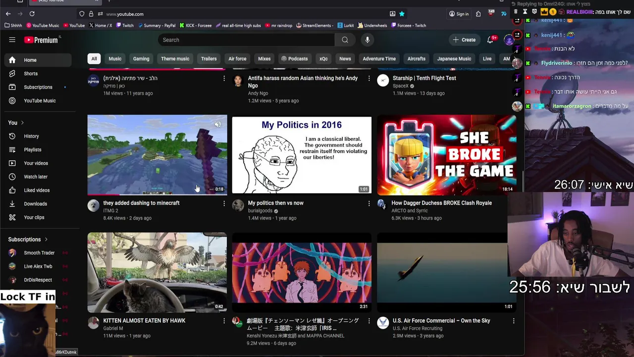Open watch History
Viewport: 634px width, 357px height.
(39, 136)
